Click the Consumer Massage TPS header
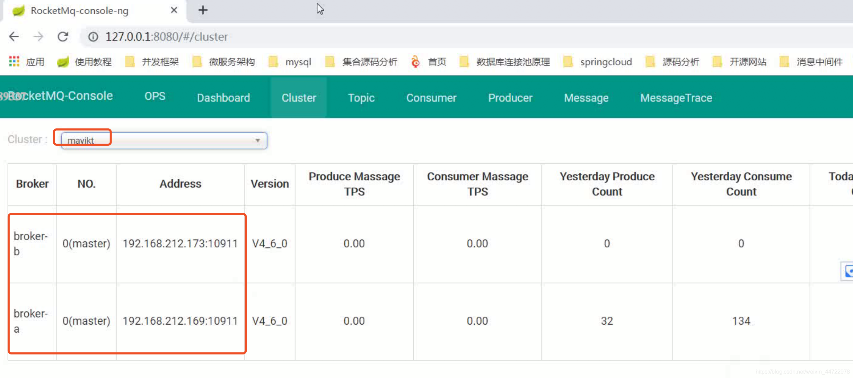 477,184
